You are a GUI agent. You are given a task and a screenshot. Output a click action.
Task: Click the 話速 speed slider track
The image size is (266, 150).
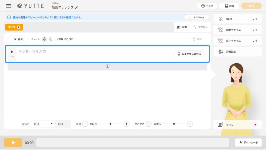[x=110, y=124]
